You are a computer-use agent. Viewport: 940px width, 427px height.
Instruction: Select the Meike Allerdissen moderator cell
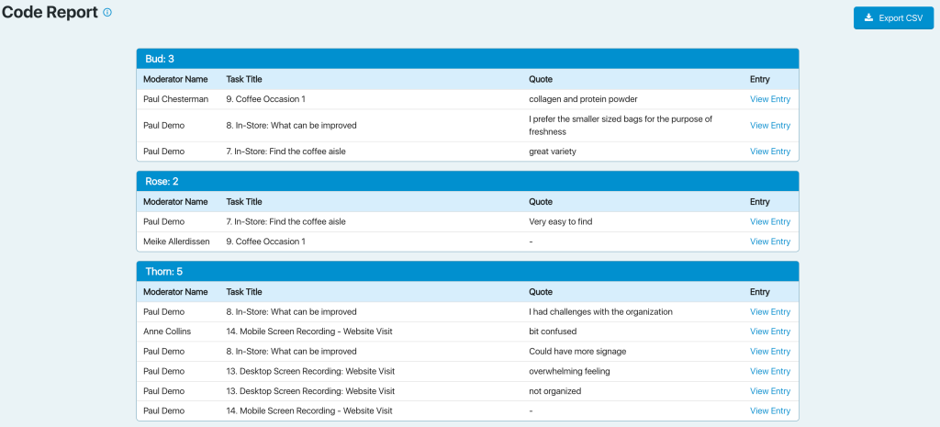click(176, 242)
